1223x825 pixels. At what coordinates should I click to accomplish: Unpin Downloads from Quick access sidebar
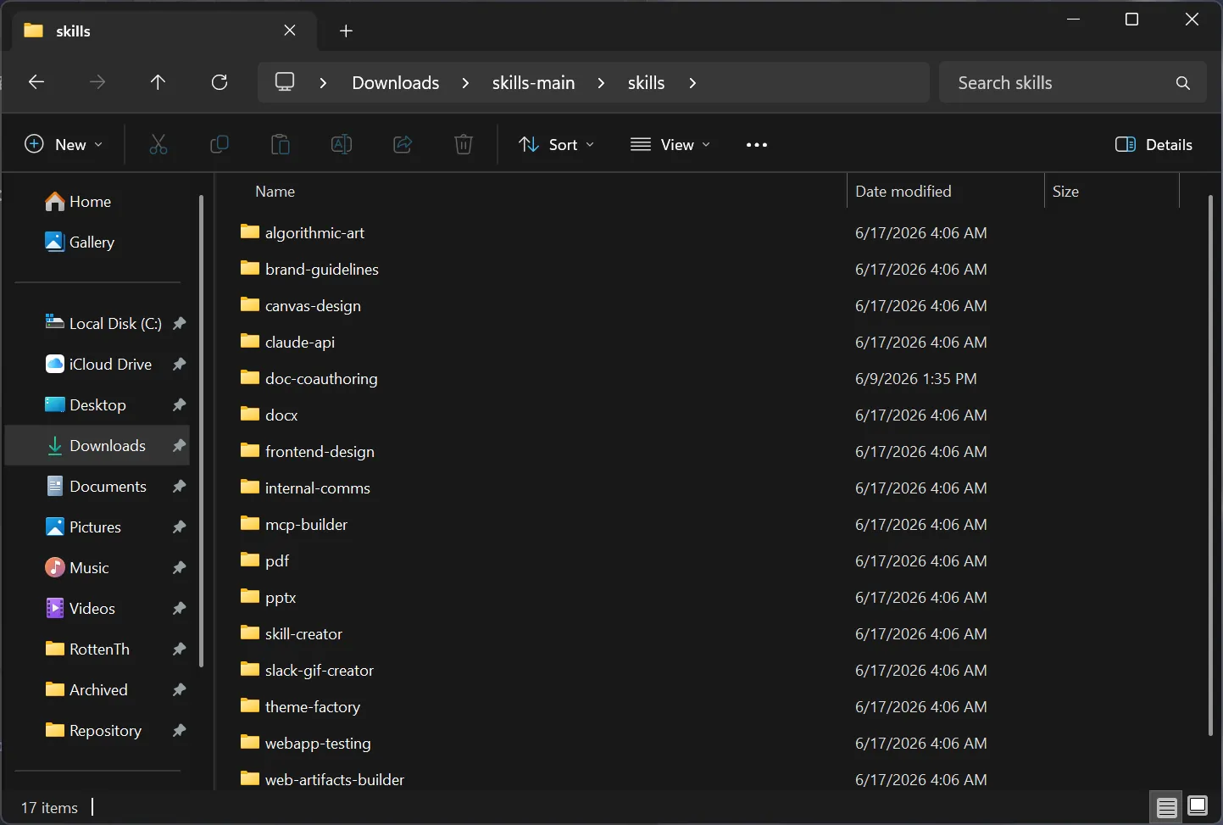coord(179,446)
